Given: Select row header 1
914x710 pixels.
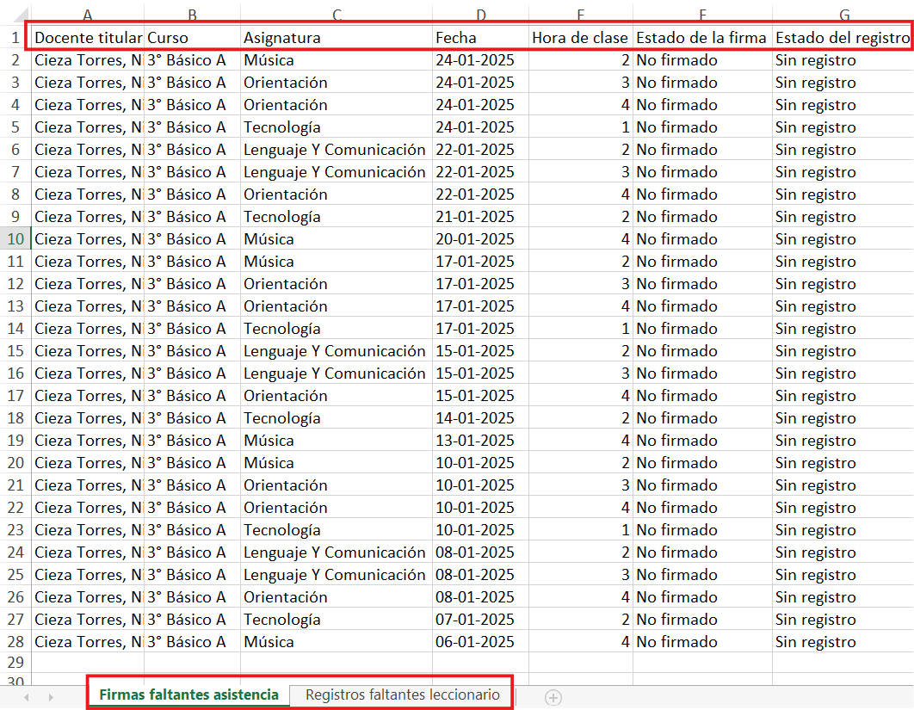Looking at the screenshot, I should pos(15,38).
